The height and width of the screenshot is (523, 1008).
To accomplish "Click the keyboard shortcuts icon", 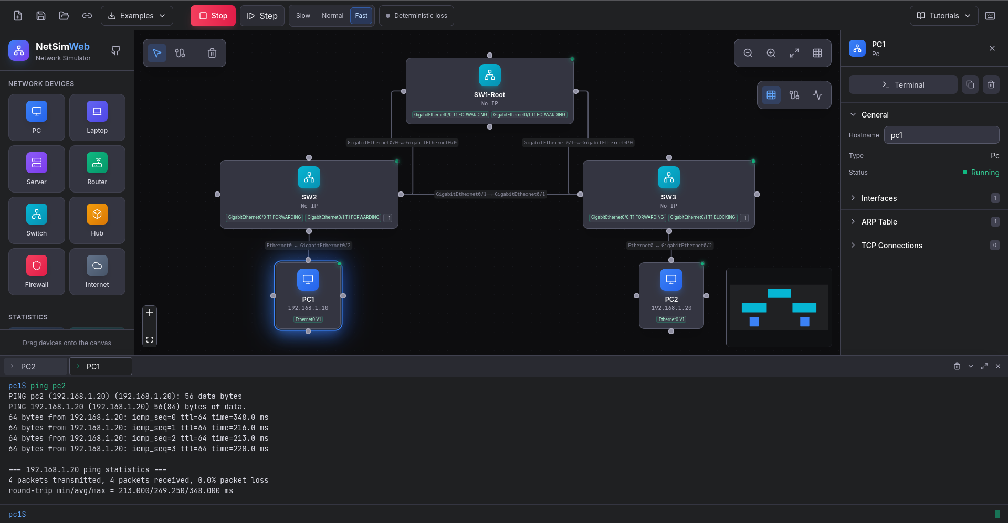I will click(990, 16).
